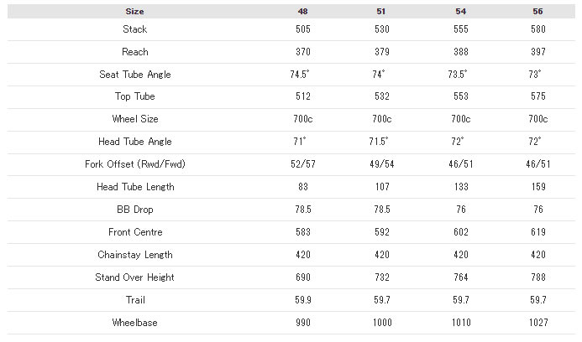Select the Trail value 59.9
This screenshot has height=342, width=582.
tap(303, 300)
